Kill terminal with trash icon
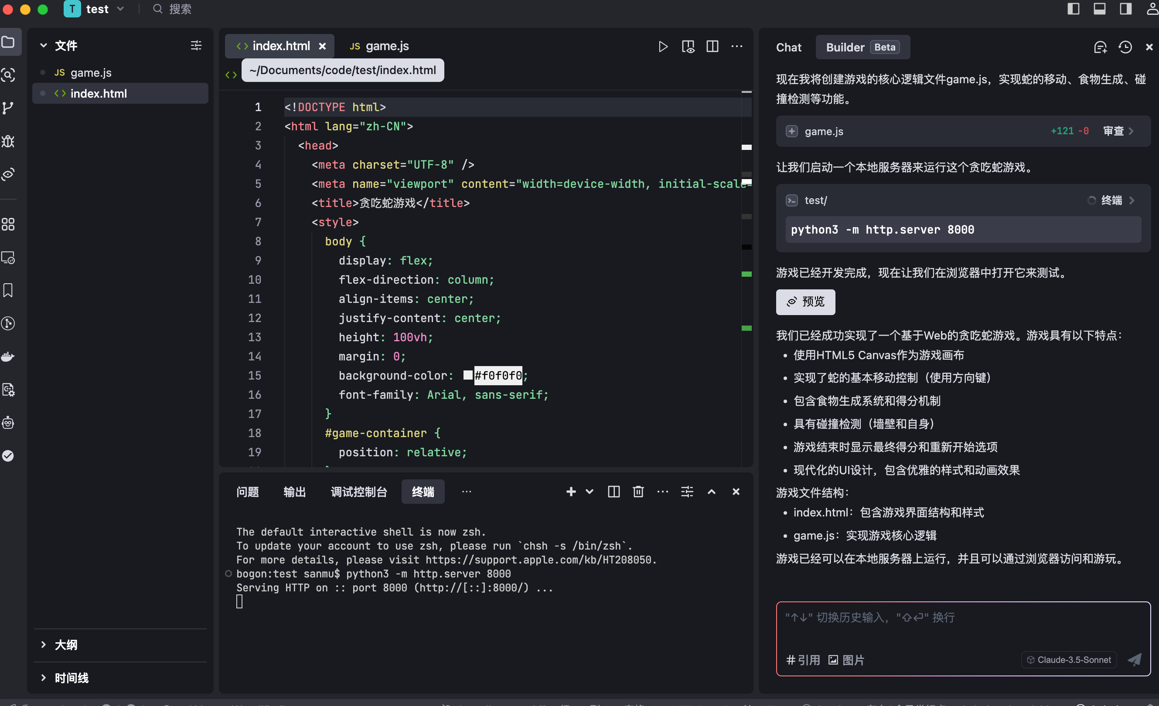1159x706 pixels. tap(638, 492)
